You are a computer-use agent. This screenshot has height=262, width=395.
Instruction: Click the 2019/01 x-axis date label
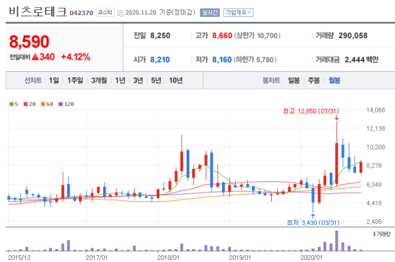[240, 258]
